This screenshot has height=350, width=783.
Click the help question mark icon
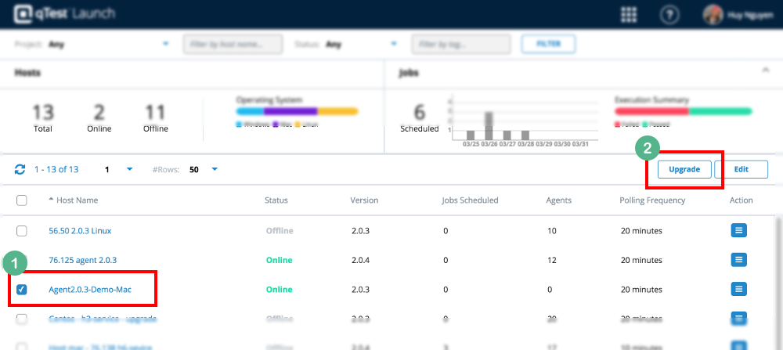[x=669, y=14]
